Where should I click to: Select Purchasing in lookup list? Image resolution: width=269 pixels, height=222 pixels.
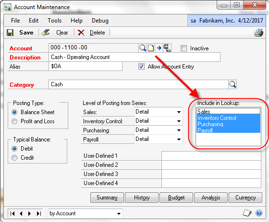[x=228, y=124]
